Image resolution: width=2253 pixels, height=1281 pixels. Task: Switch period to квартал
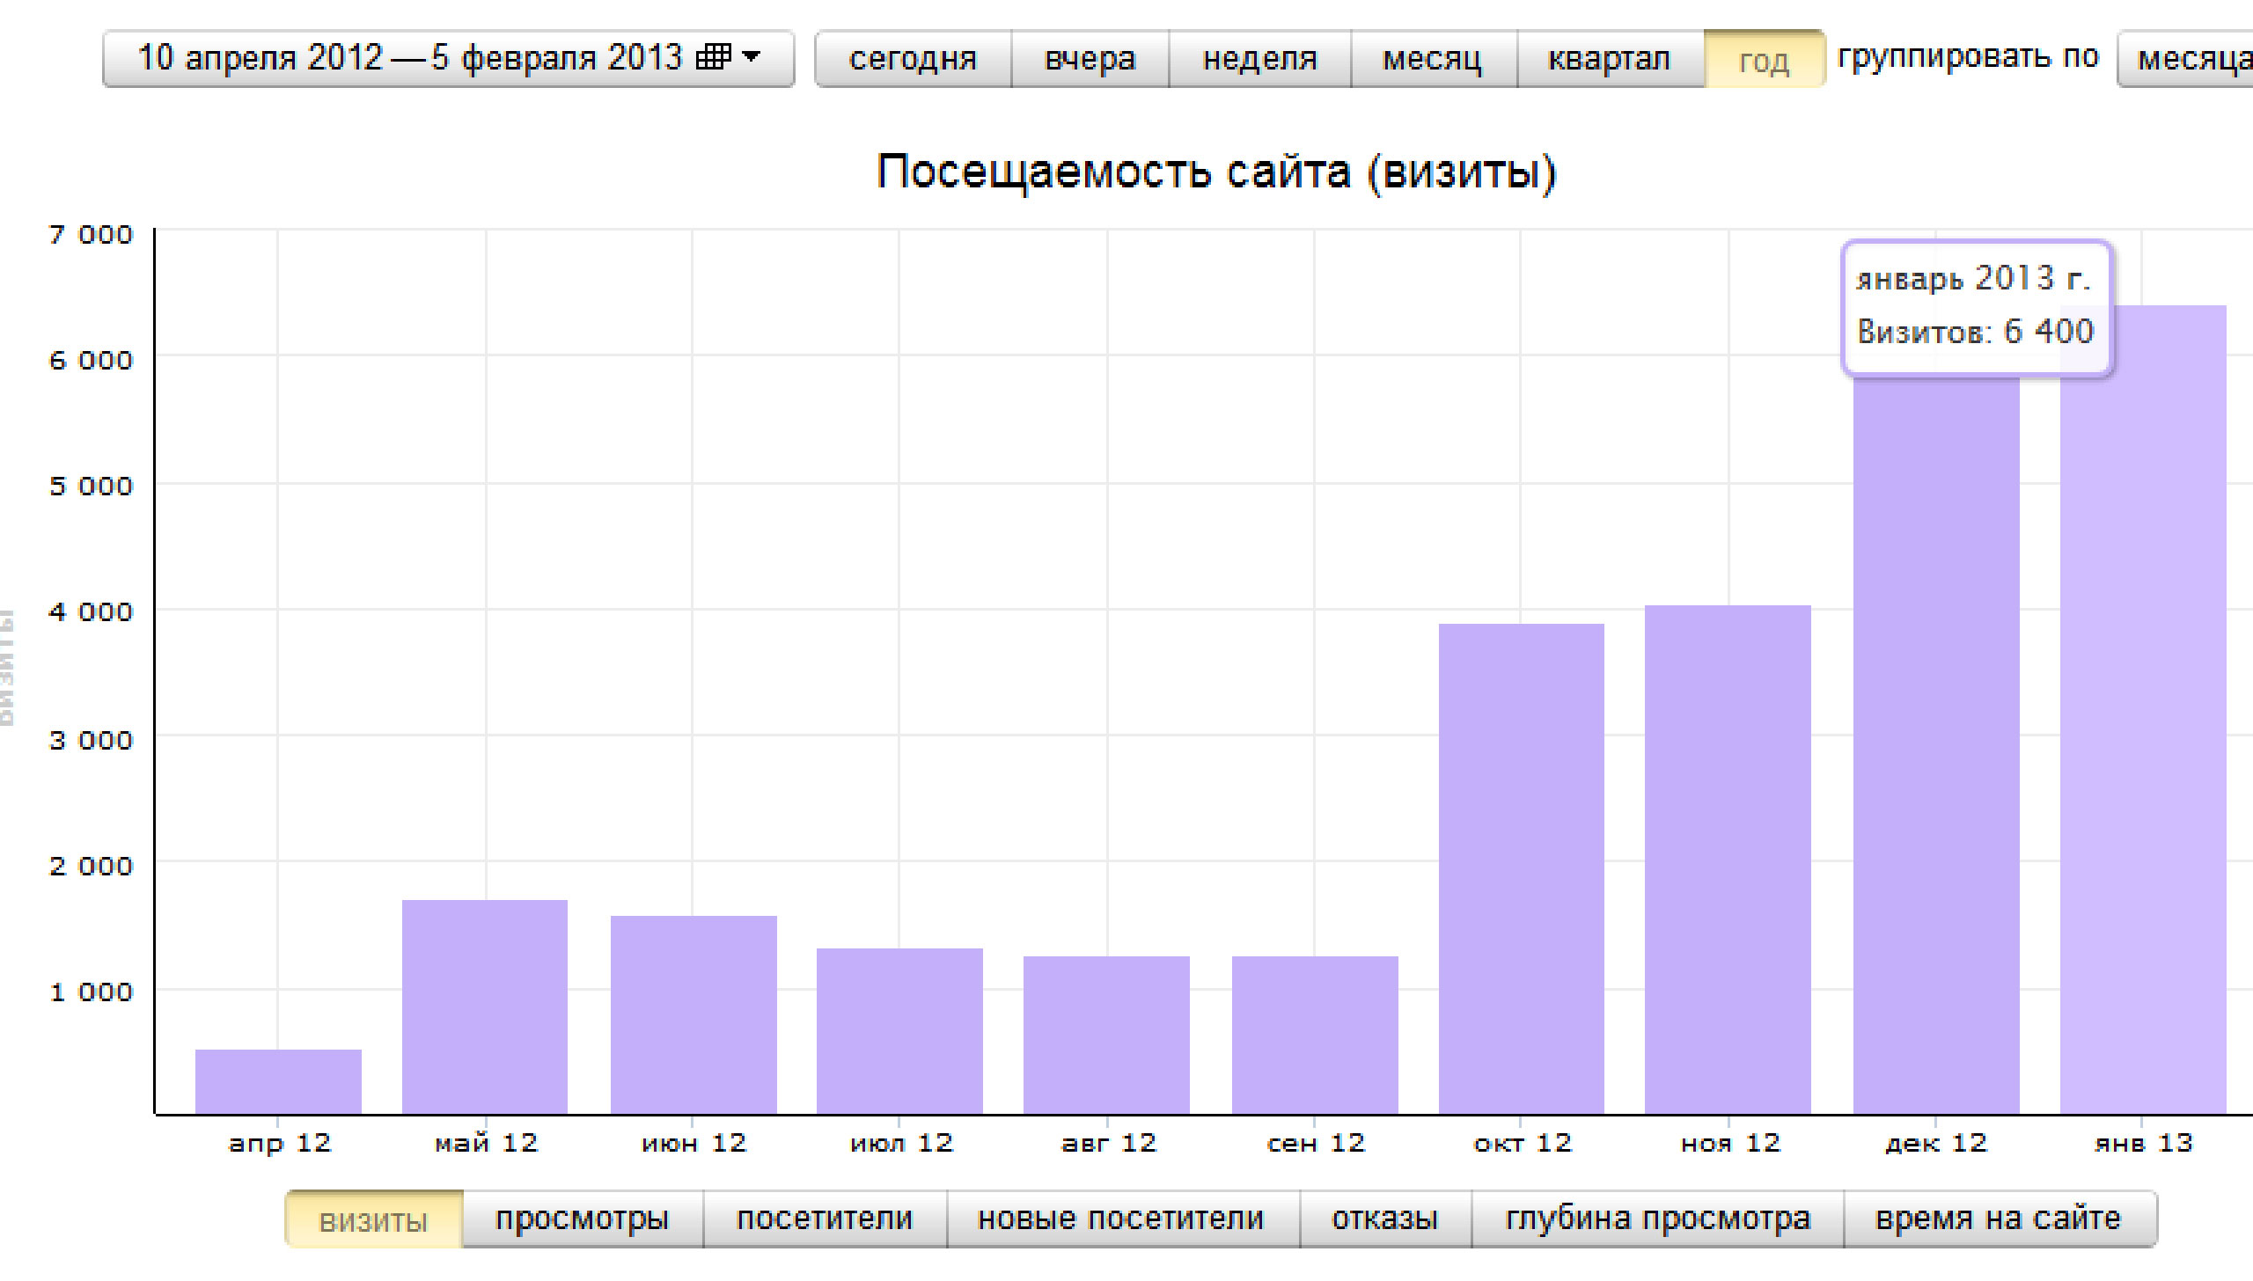(x=1610, y=58)
